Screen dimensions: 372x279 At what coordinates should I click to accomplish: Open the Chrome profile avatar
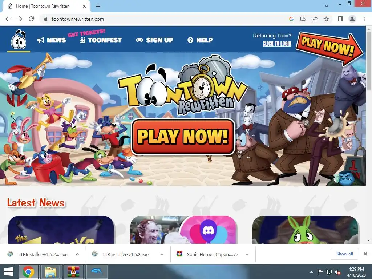click(x=352, y=19)
